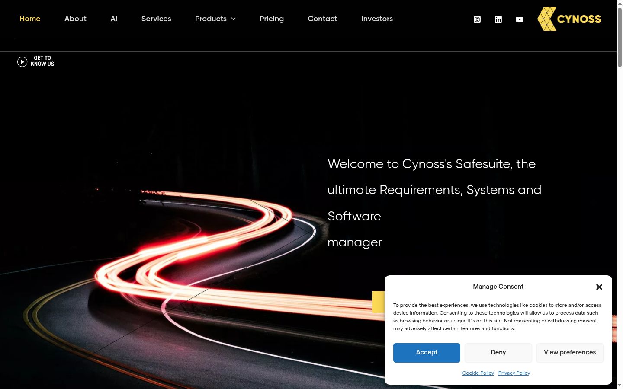Close the Manage Consent dialog
The height and width of the screenshot is (389, 623).
tap(599, 287)
